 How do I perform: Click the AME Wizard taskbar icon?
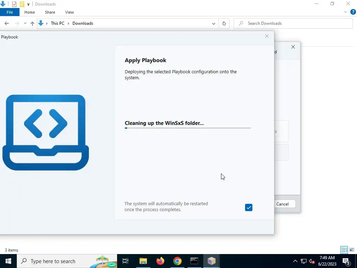point(211,261)
